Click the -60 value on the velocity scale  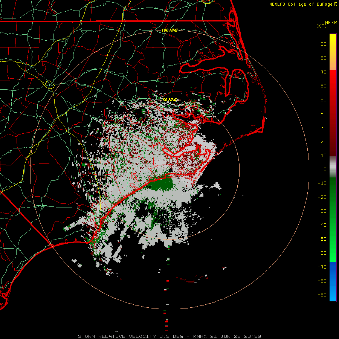pyautogui.click(x=322, y=253)
